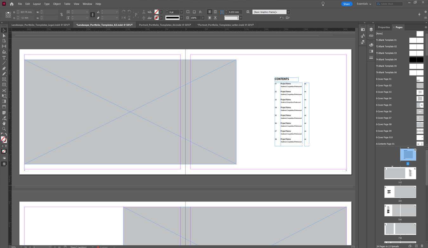Select the Free Transform tool
Screen dimensions: 428x248
point(4,96)
